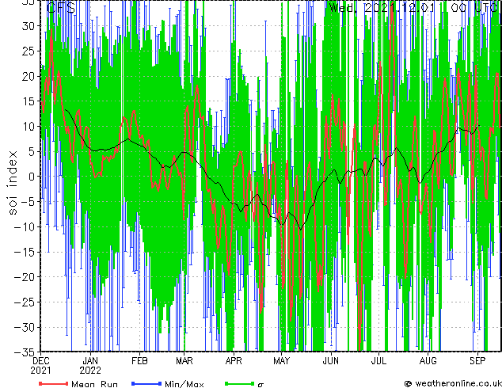
Task: Click the sigma symbol legend text
Action: coord(261,385)
